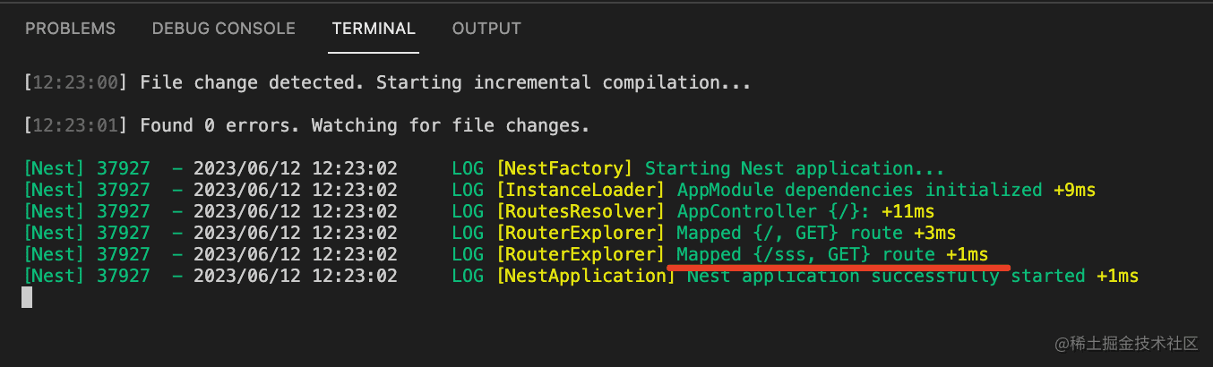Show the OUTPUT tab
The width and height of the screenshot is (1213, 367).
tap(486, 29)
